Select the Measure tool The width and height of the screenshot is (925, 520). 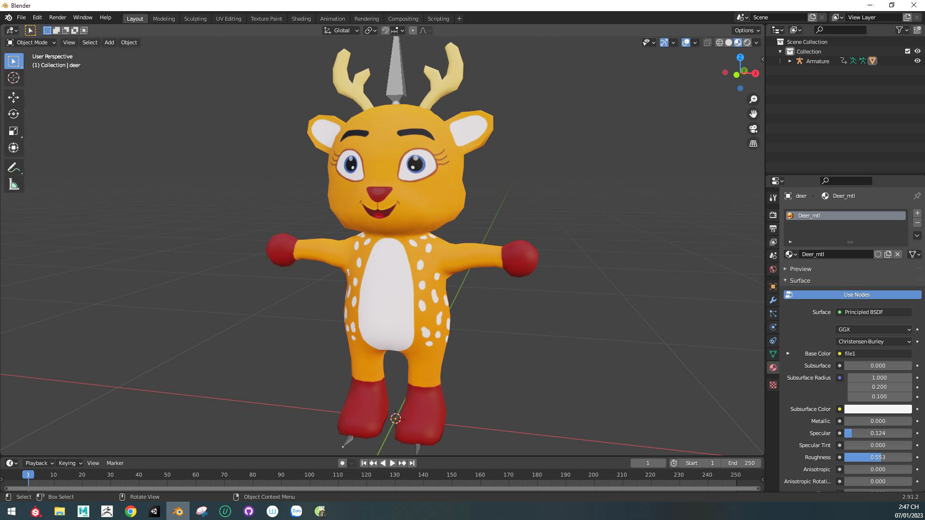(x=14, y=185)
